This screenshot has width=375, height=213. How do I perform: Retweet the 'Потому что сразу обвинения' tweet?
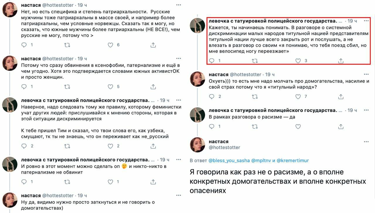click(67, 87)
